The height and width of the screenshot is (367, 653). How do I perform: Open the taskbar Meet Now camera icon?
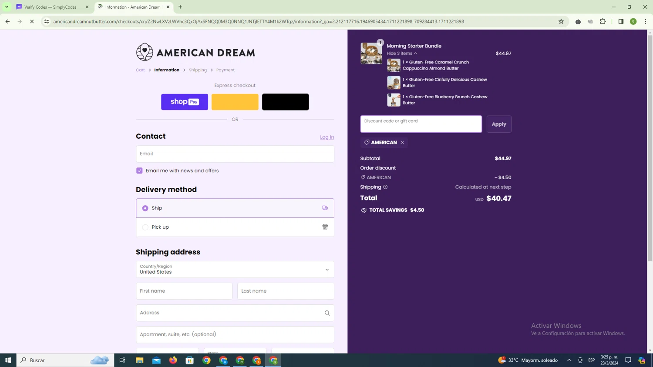tap(580, 360)
